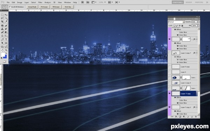Image resolution: width=210 pixels, height=131 pixels.
Task: Select the Rectangular Marquee tool
Action: 2,15
